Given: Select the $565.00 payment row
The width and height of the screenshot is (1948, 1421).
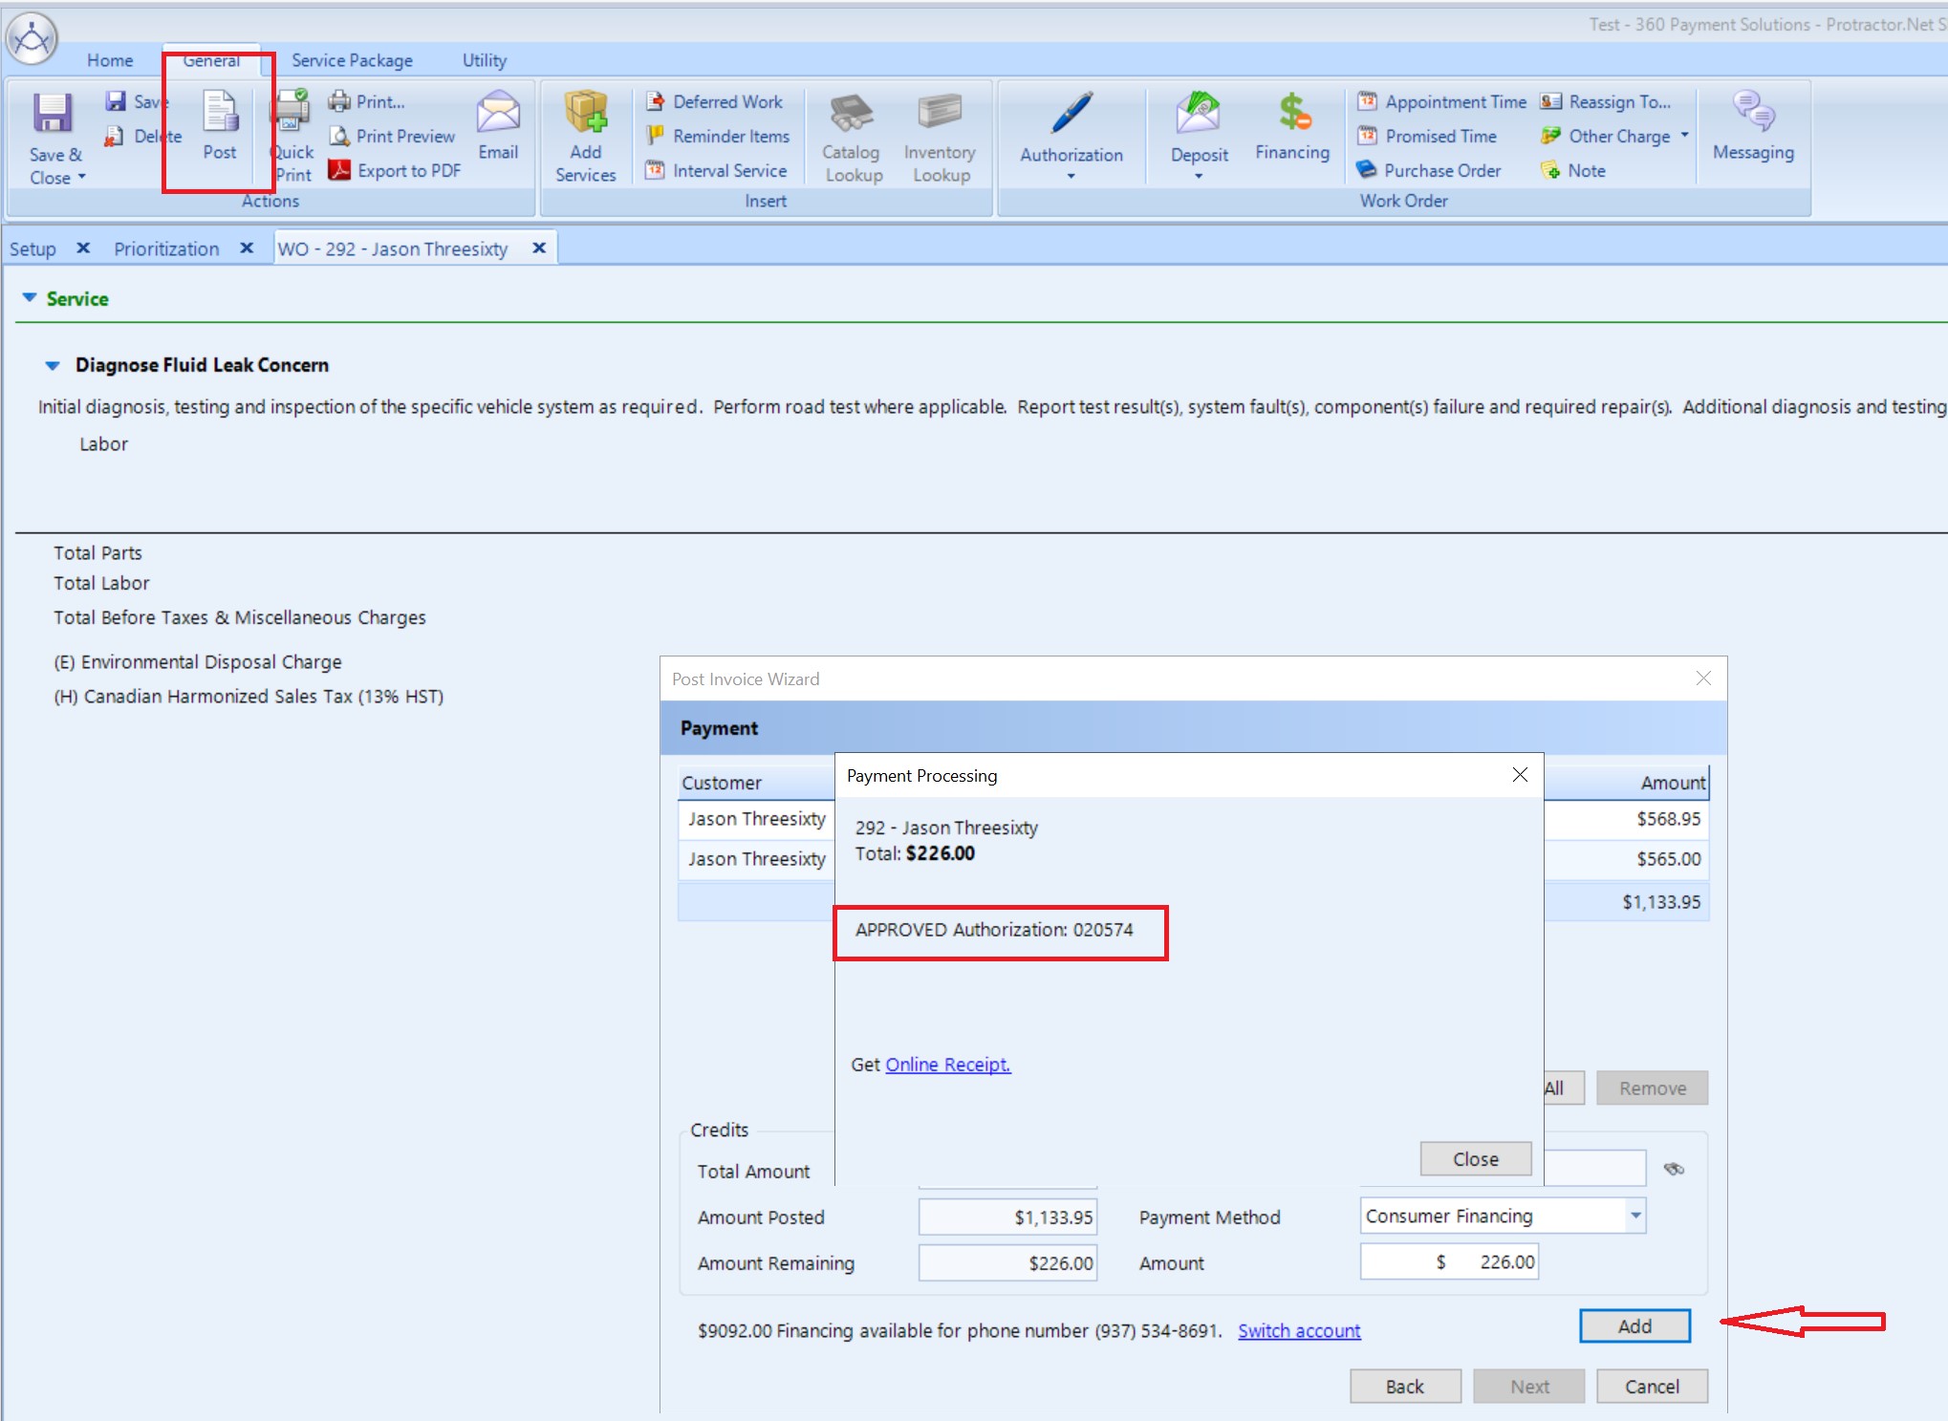Looking at the screenshot, I should pyautogui.click(x=1193, y=859).
